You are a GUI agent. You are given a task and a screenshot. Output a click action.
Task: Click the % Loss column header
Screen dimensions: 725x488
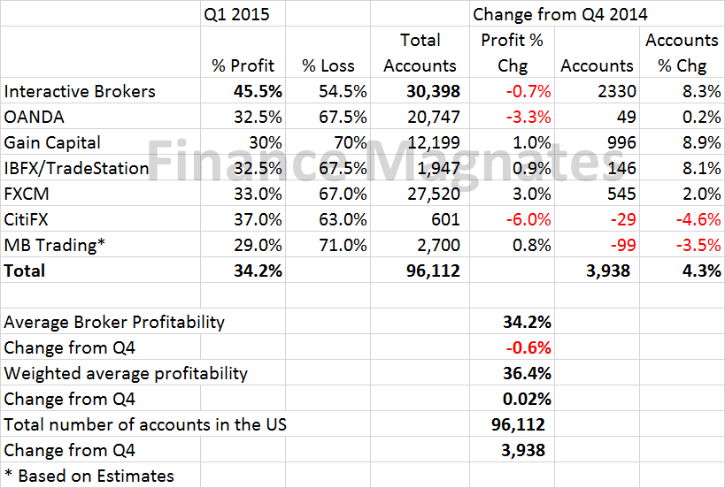pos(328,65)
